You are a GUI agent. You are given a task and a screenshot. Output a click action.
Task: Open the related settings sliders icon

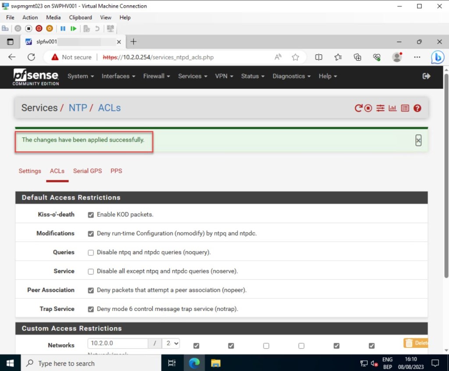point(380,108)
